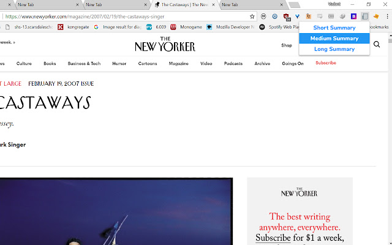Go to the Books section
Viewport: 392px width, 245px height.
(50, 64)
